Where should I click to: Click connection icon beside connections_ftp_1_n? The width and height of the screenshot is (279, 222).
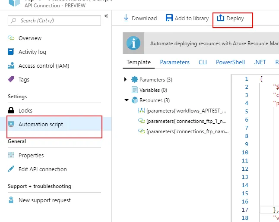click(142, 121)
